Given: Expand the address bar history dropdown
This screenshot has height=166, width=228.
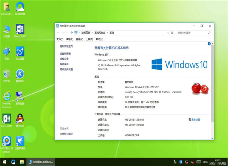Looking at the screenshot, I should pos(168,33).
